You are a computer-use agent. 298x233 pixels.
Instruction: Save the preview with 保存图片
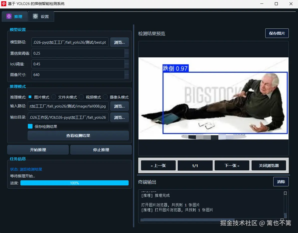pyautogui.click(x=277, y=33)
